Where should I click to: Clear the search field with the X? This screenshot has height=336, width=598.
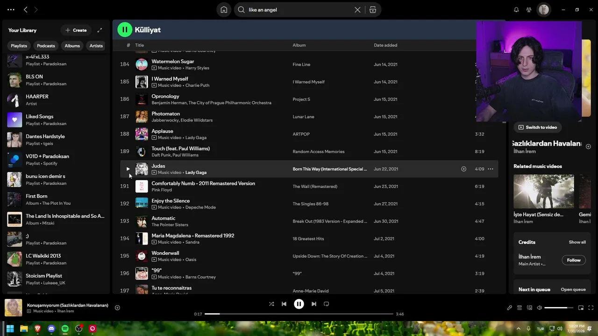pyautogui.click(x=357, y=10)
